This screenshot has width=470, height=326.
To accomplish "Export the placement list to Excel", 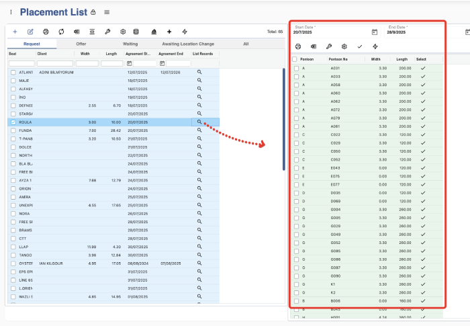I will click(77, 32).
